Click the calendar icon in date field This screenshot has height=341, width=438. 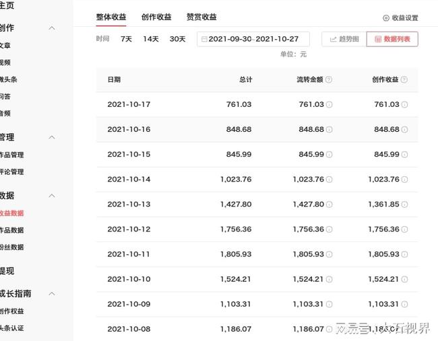[204, 39]
